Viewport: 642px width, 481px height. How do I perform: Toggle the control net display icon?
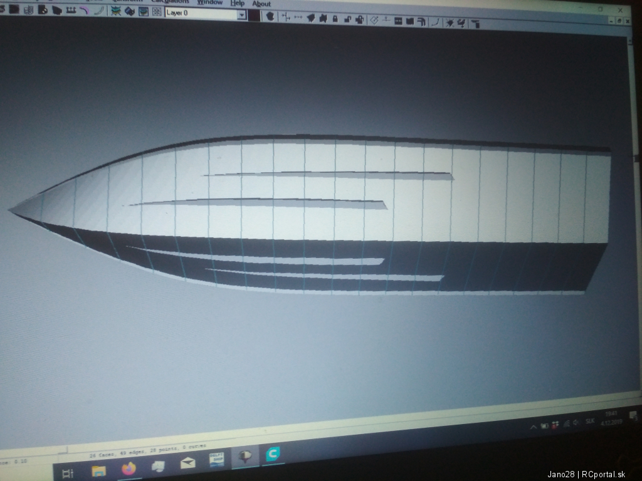pos(14,9)
